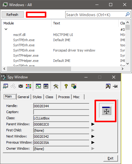Open the colored grid icon in the toolbar
Screen dimensions: 132x164
(28, 86)
